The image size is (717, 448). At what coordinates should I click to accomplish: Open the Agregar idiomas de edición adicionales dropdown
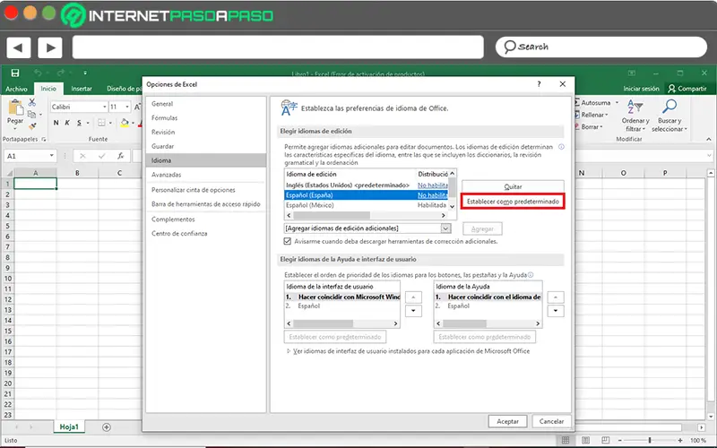(x=445, y=228)
